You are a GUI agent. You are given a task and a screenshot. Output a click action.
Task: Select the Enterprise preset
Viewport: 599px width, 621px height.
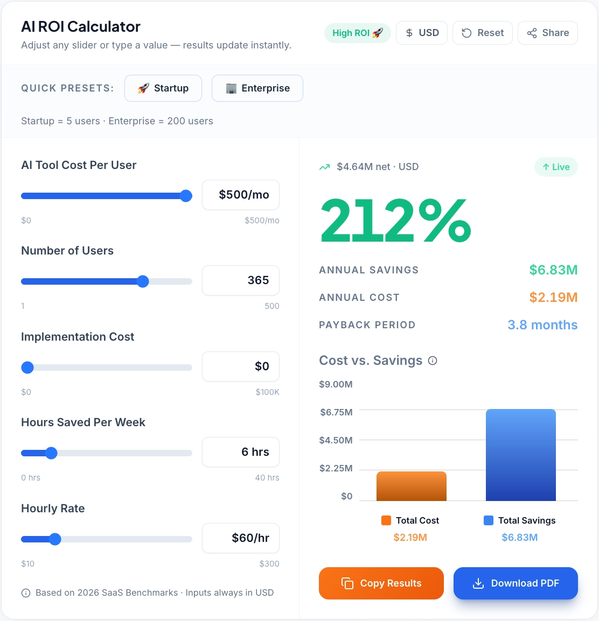[257, 88]
